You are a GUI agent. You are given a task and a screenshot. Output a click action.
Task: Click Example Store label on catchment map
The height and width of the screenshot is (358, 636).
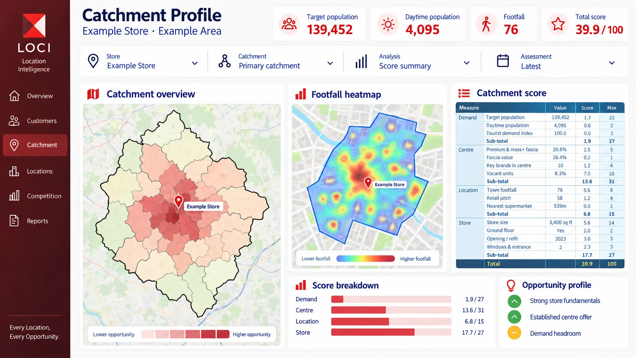click(203, 207)
